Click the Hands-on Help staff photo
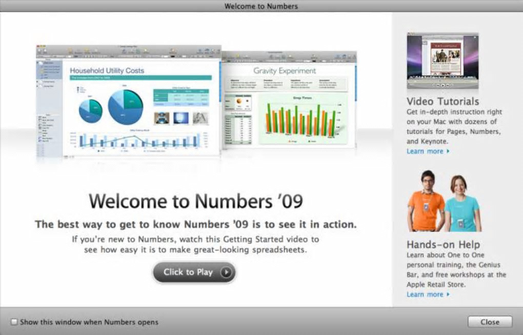Image resolution: width=523 pixels, height=335 pixels. click(x=444, y=201)
